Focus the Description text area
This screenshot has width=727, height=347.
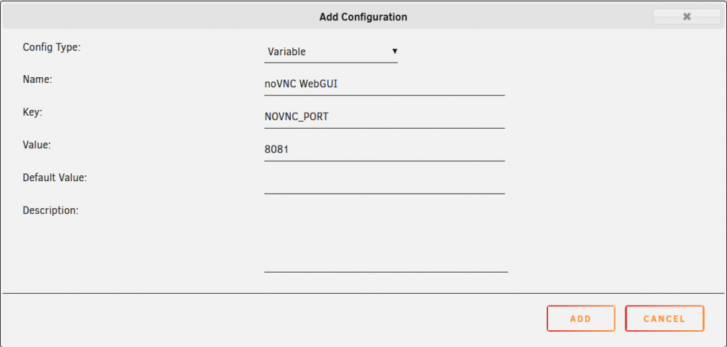tap(386, 239)
